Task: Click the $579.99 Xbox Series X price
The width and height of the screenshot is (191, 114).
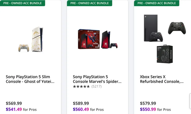Action: pos(148,103)
